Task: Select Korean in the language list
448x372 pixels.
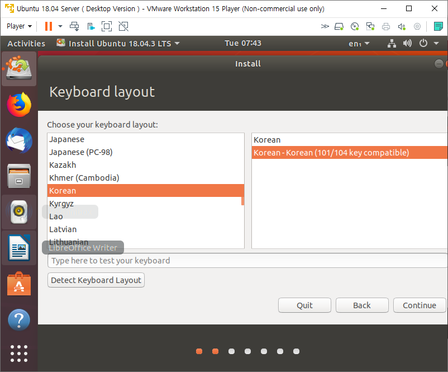Action: pos(146,191)
